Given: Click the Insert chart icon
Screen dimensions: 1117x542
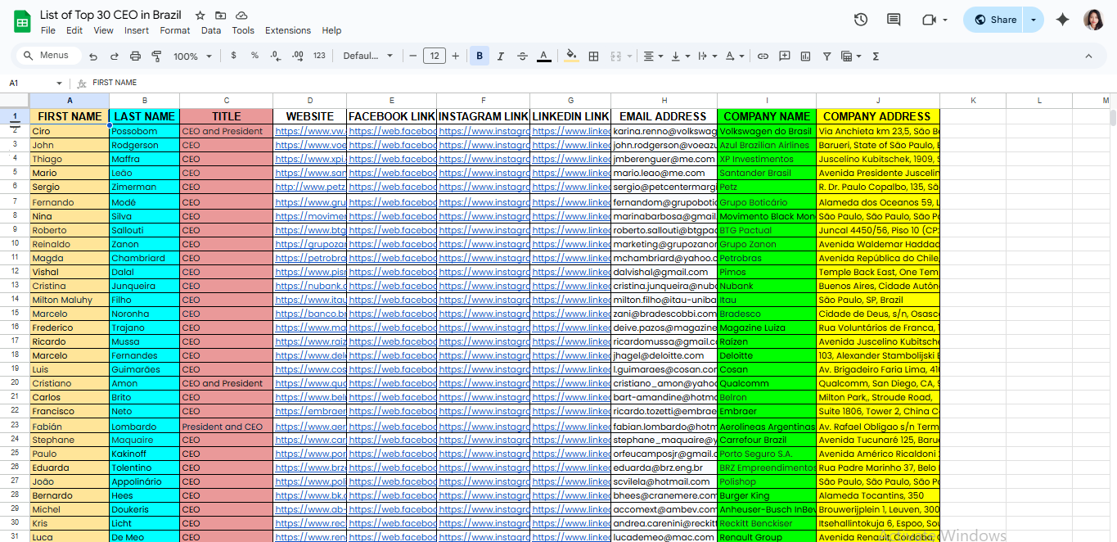Looking at the screenshot, I should (805, 56).
